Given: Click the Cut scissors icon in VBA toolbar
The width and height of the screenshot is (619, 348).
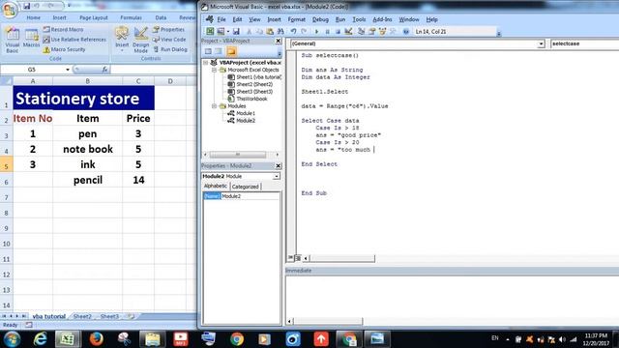Looking at the screenshot, I should click(249, 31).
